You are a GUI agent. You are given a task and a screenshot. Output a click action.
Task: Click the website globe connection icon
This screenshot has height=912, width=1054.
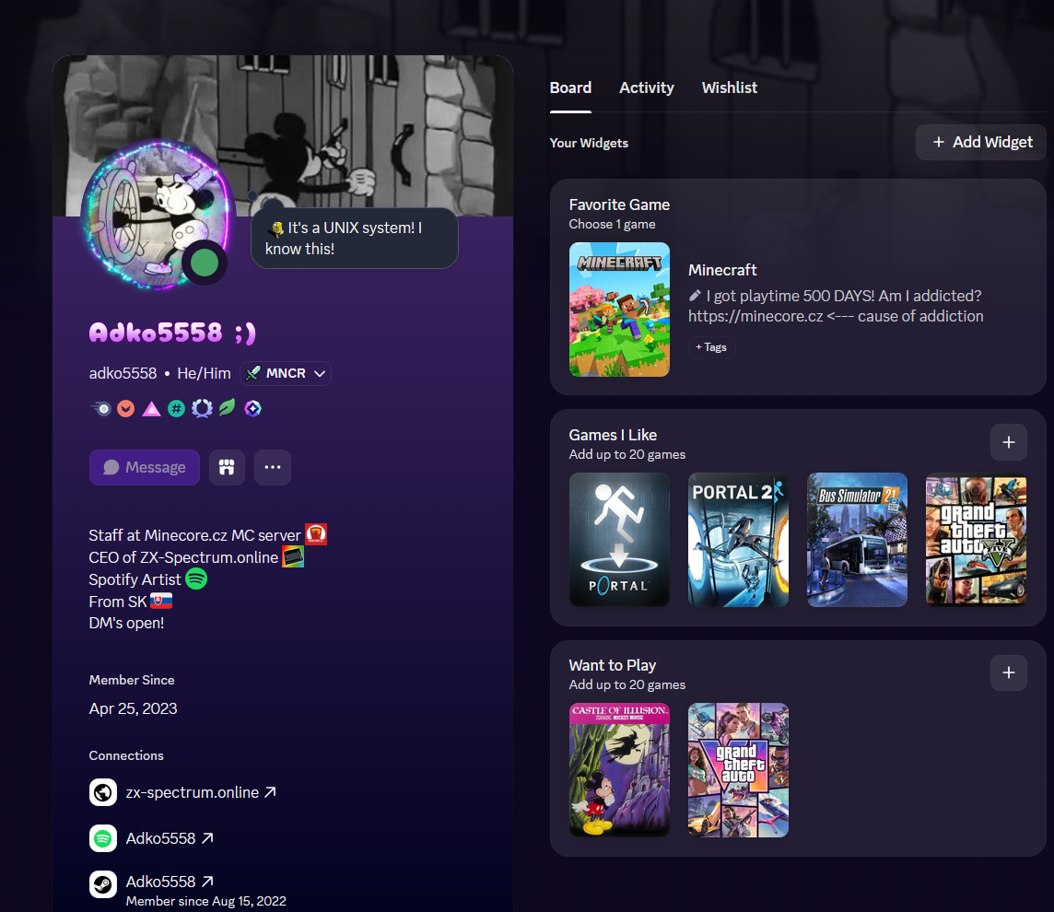(x=103, y=792)
